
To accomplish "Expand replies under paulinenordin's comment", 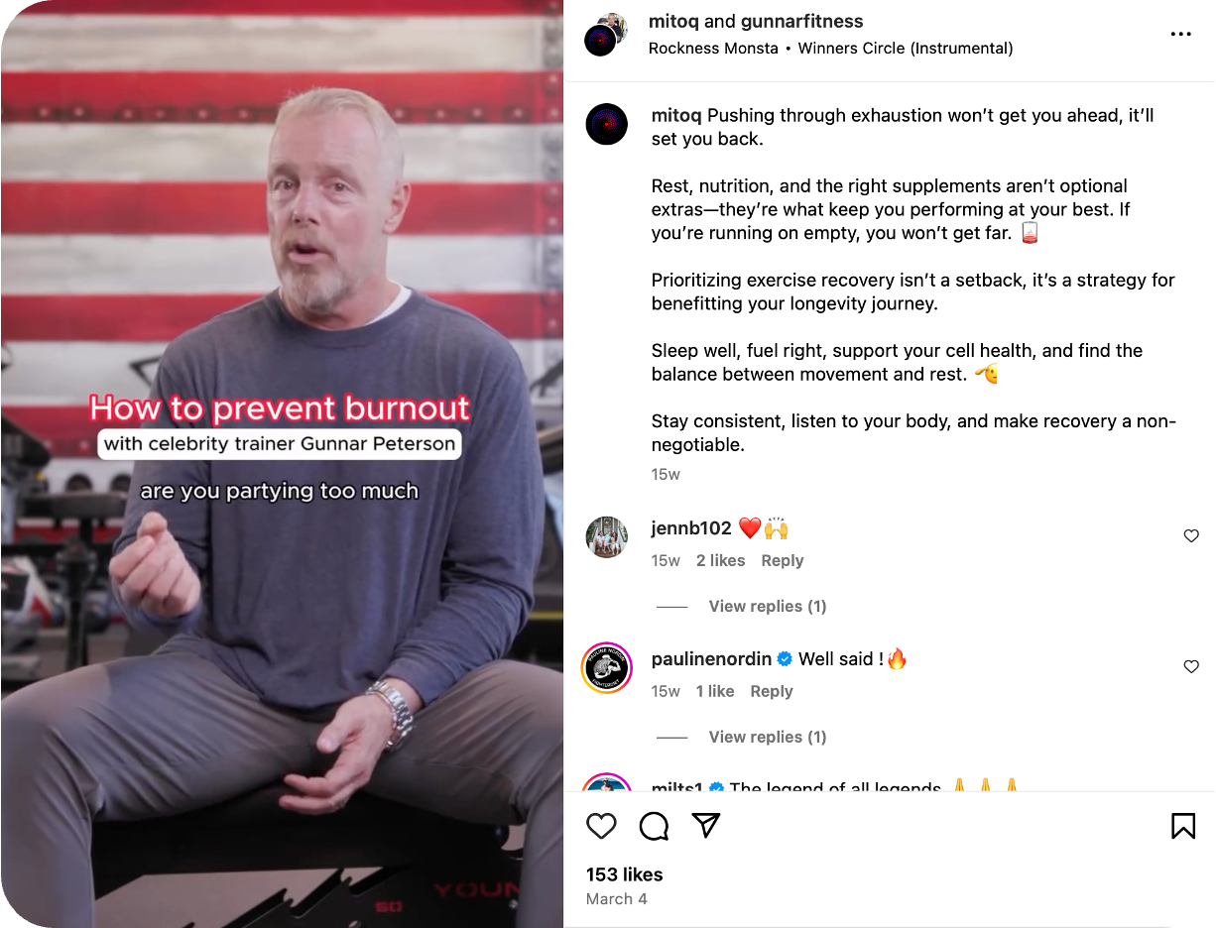I will point(767,737).
